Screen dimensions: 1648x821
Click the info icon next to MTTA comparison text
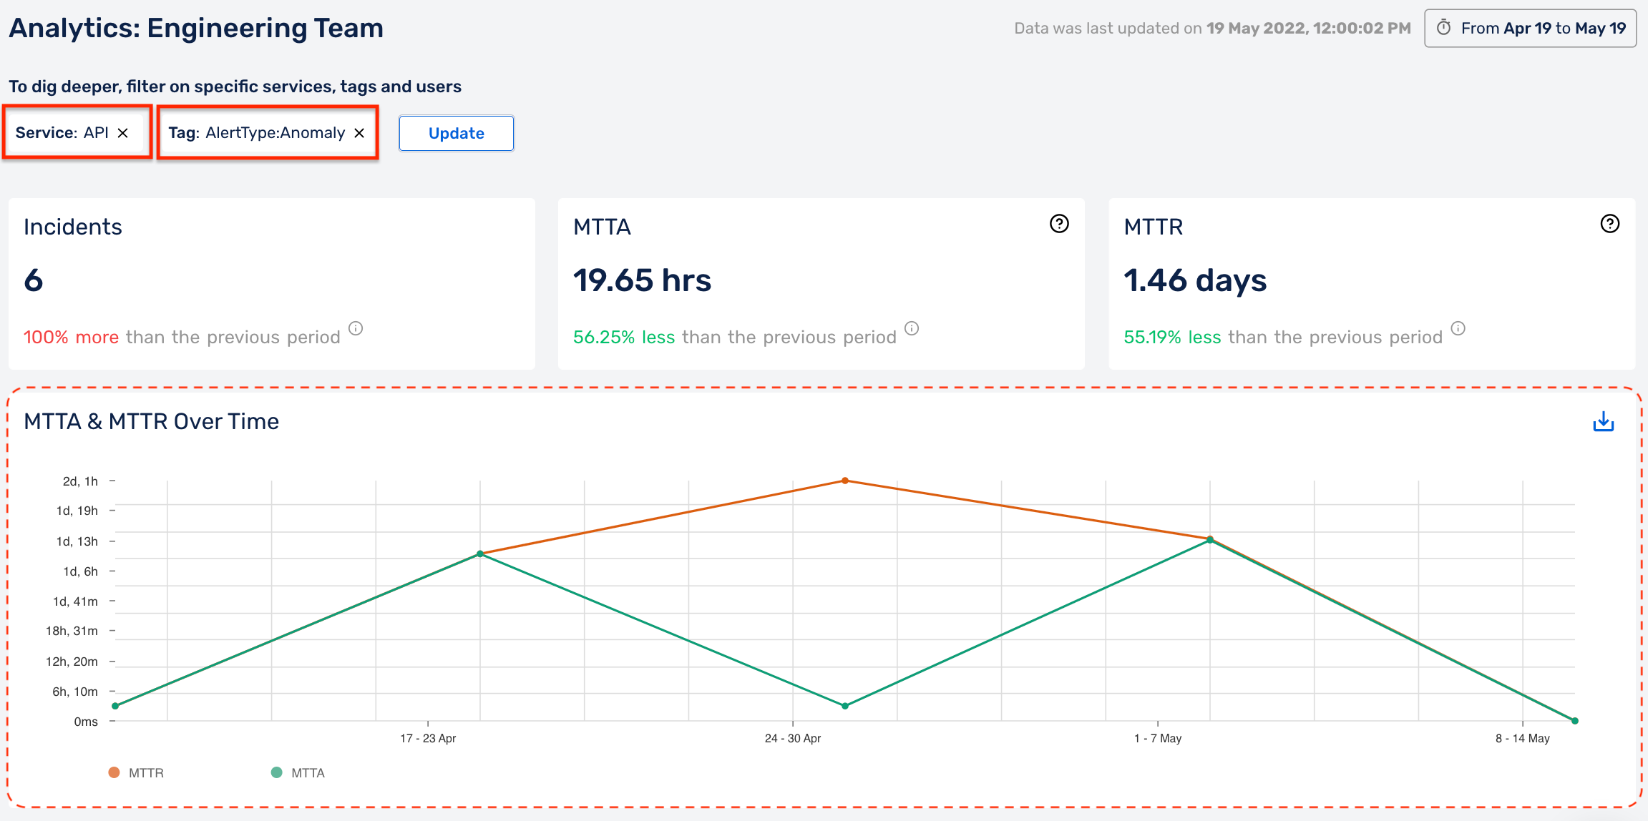(x=911, y=329)
